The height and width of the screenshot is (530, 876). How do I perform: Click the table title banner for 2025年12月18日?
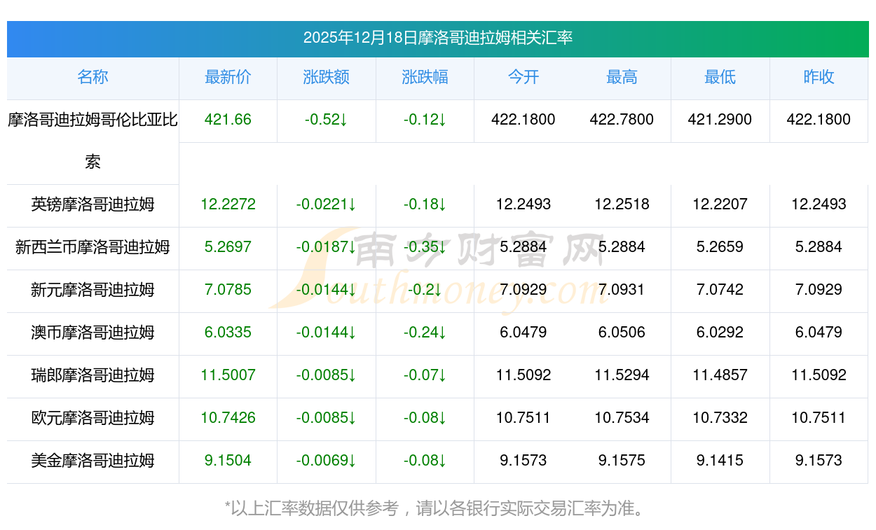(437, 38)
